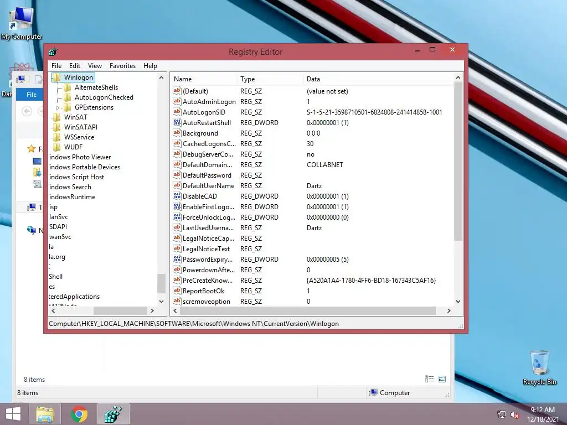567x425 pixels.
Task: Click the EnableFirstLogonAnimation DWORD icon
Action: (x=177, y=206)
